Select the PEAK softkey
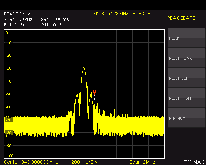 point(187,38)
